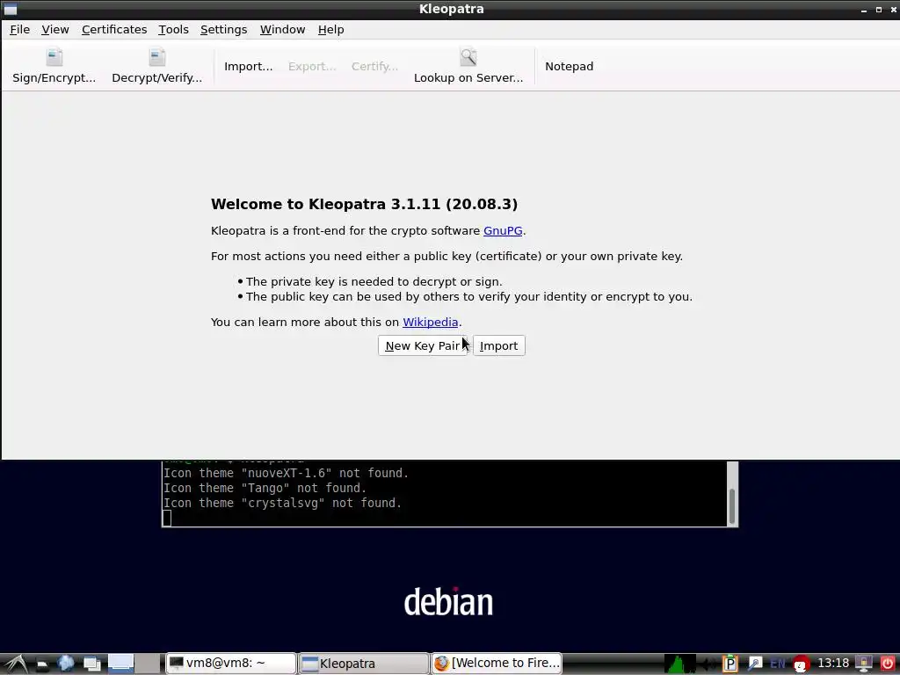900x675 pixels.
Task: Click terminal line mentioning "nuoveXT-1.6"
Action: point(286,473)
